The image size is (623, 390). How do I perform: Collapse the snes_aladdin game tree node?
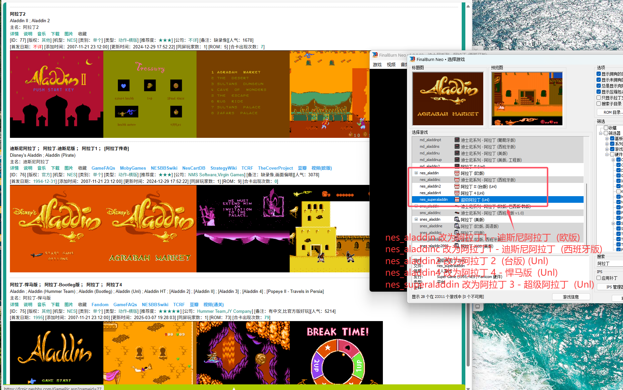[416, 219]
